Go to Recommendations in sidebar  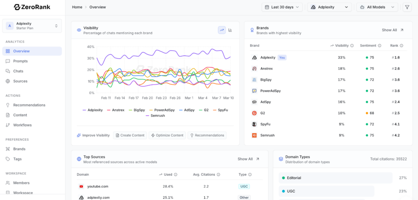coord(29,105)
